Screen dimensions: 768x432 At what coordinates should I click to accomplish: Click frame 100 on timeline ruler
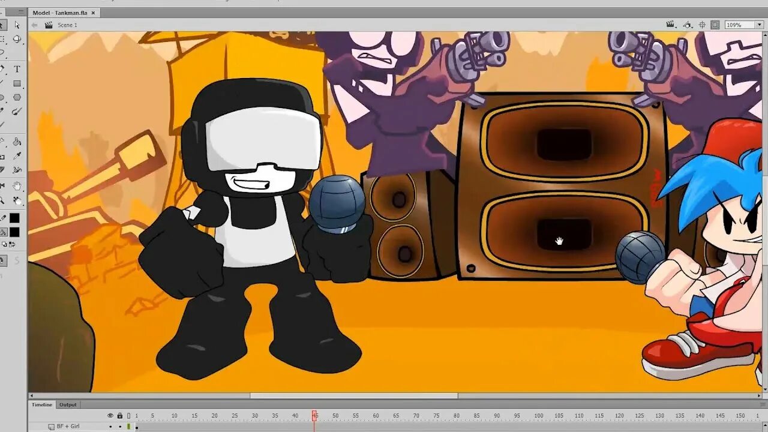tap(538, 415)
